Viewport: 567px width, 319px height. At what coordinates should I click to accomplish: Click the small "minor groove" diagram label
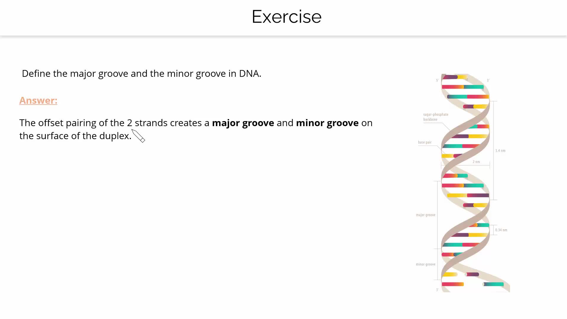pyautogui.click(x=426, y=264)
